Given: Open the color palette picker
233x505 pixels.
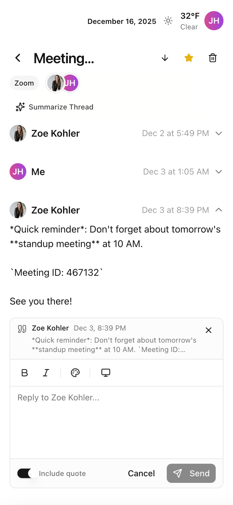Looking at the screenshot, I should click(x=75, y=373).
